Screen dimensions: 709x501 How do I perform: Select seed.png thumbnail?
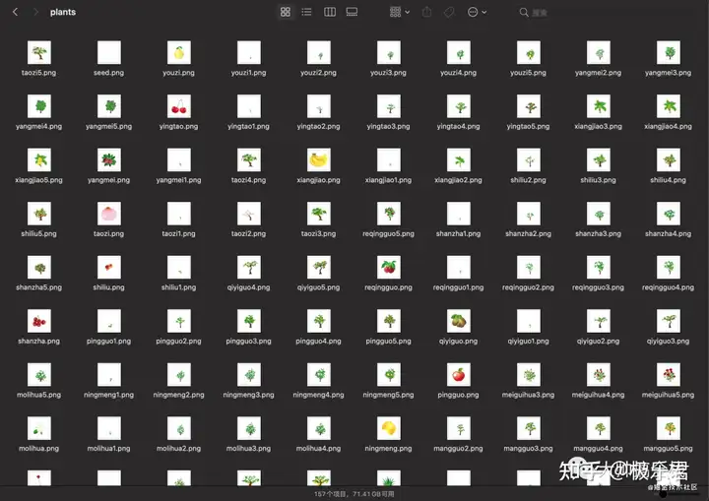[109, 52]
